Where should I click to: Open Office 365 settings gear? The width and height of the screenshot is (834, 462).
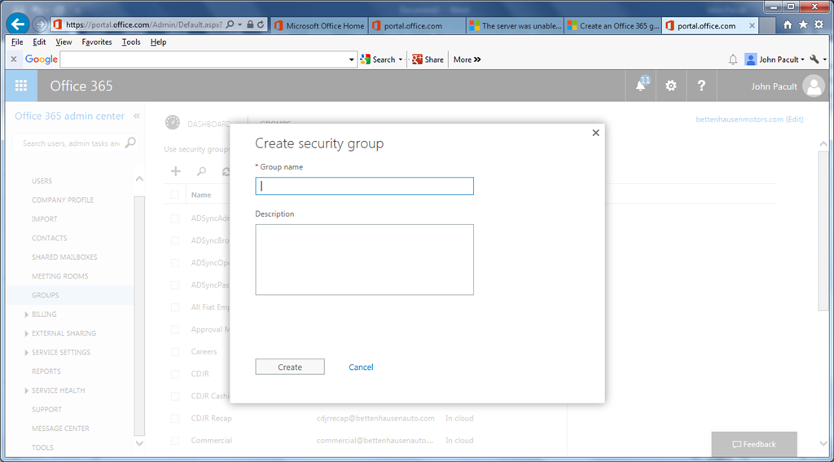(671, 86)
